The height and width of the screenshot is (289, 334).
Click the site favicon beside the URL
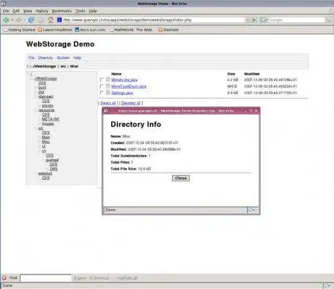[x=60, y=20]
